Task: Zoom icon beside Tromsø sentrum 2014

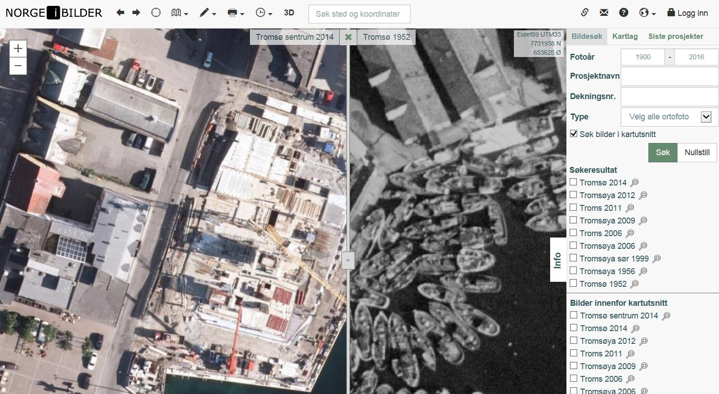Action: pyautogui.click(x=666, y=316)
